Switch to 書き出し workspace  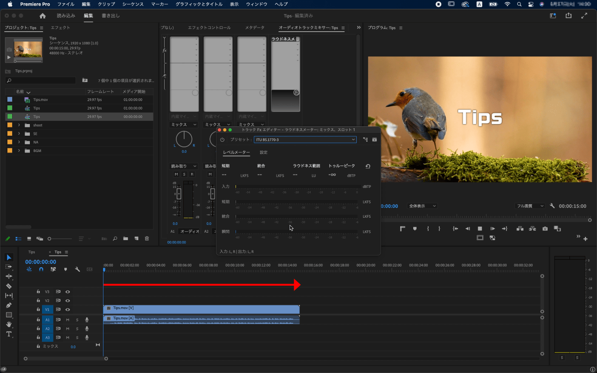[111, 16]
